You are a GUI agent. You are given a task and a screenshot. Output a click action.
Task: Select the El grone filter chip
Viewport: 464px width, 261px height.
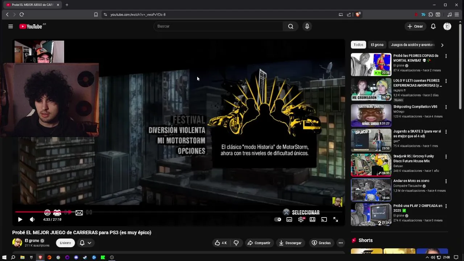[x=377, y=45]
